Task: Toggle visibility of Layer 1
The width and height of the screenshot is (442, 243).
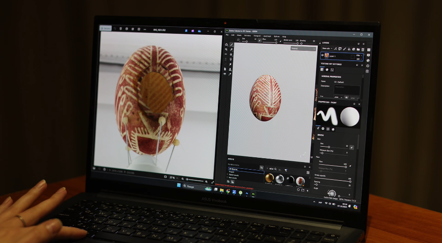Action: (323, 55)
